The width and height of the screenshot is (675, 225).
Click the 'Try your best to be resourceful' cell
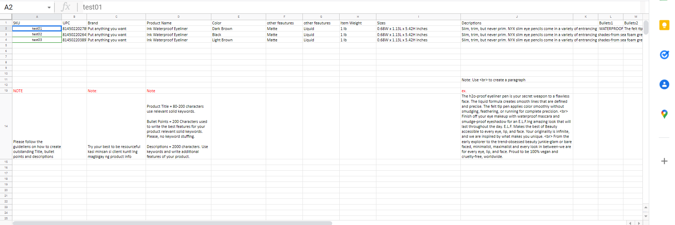tap(116, 126)
